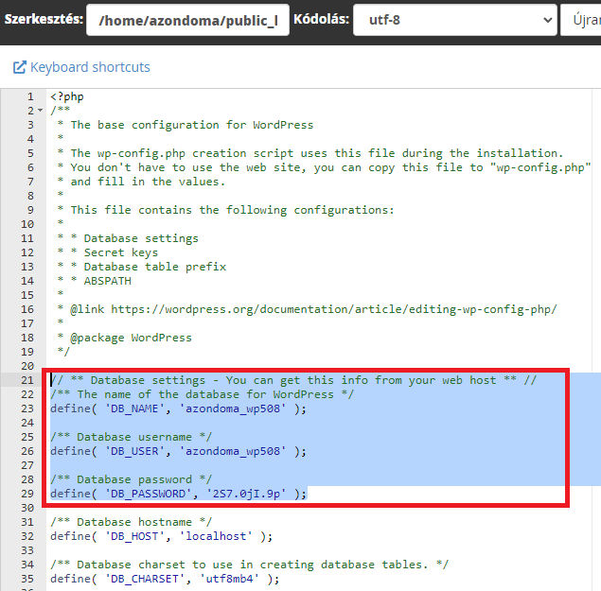601x591 pixels.
Task: Click the Keyboard shortcuts external link icon
Action: point(19,67)
